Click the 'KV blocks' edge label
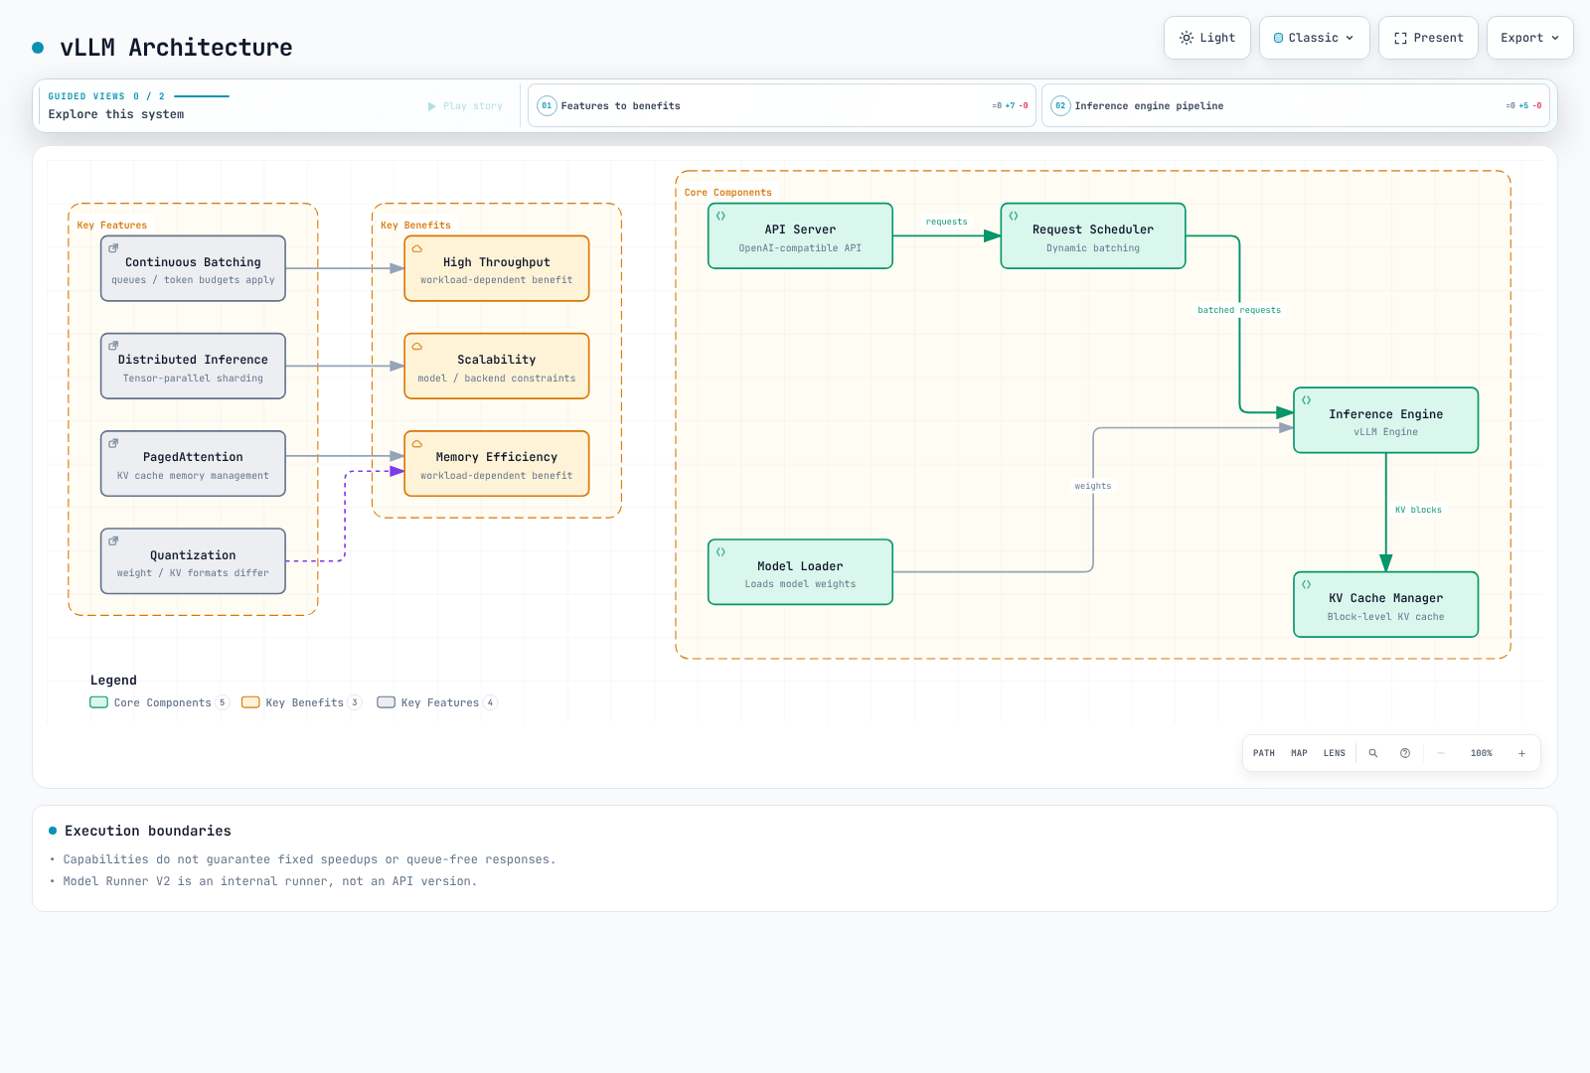 tap(1418, 510)
